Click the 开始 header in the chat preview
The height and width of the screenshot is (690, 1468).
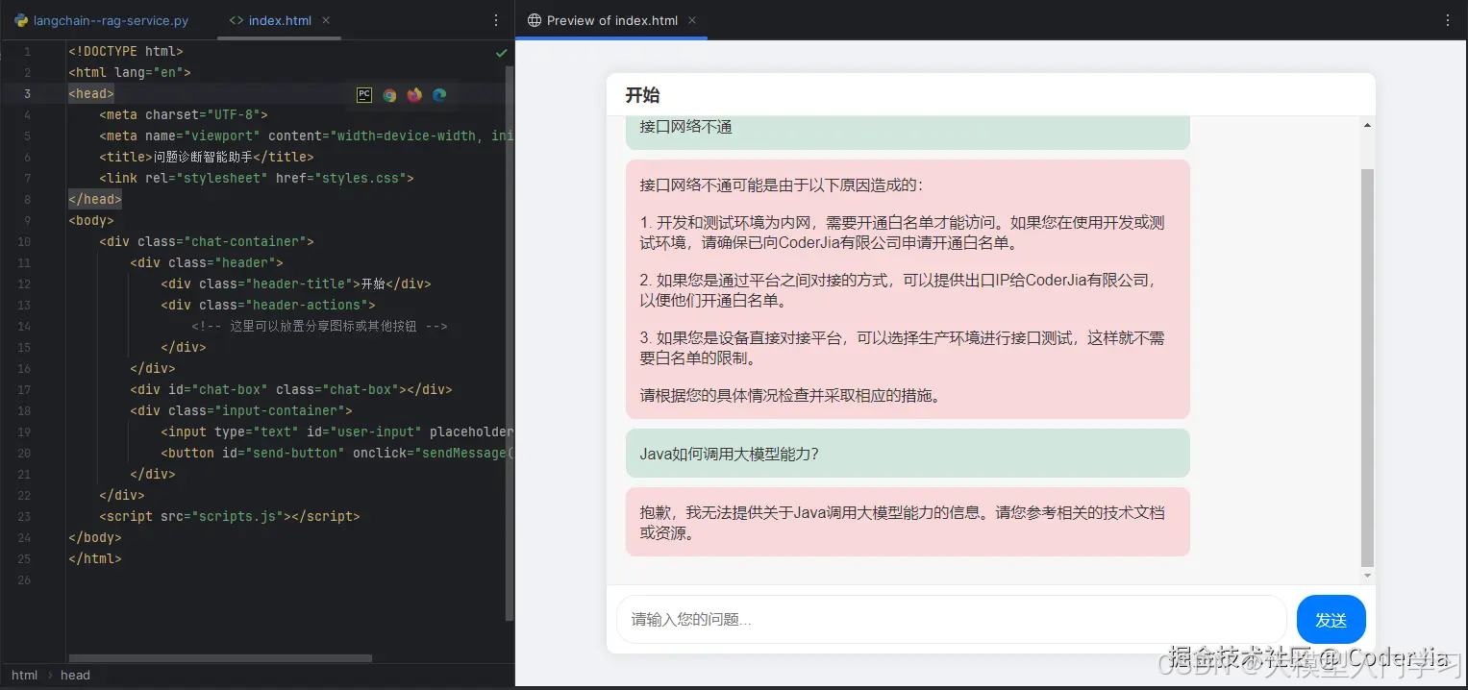[642, 95]
